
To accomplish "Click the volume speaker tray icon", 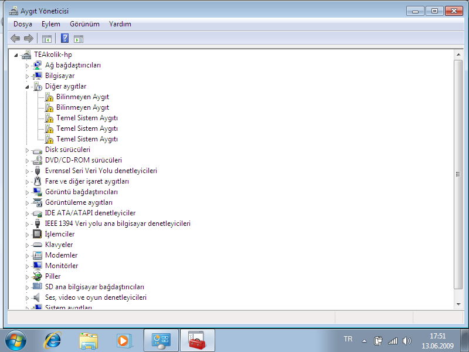I will pyautogui.click(x=407, y=341).
